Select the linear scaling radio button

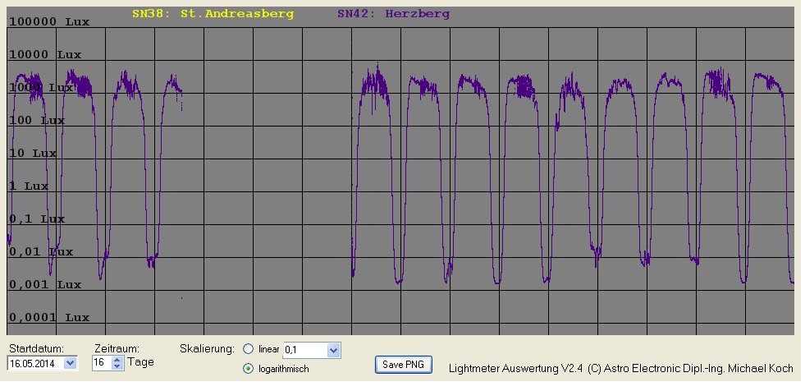tap(249, 349)
